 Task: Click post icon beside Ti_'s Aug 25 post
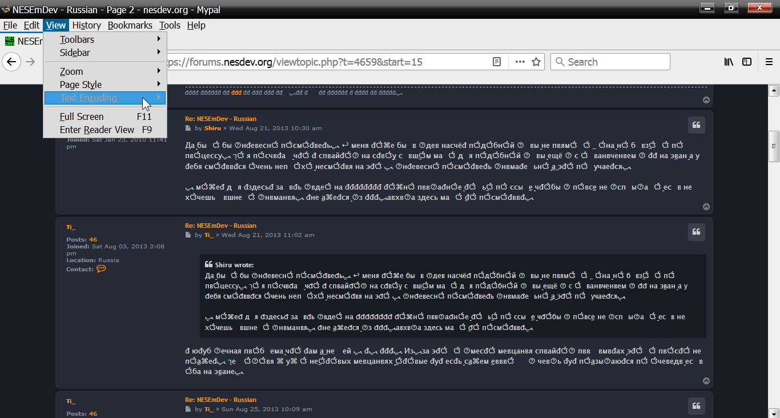coord(188,409)
